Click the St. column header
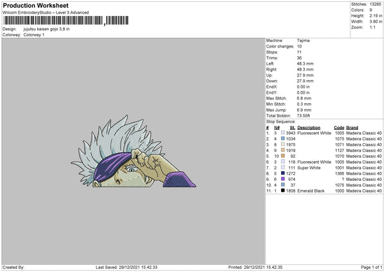This screenshot has height=272, width=385. tap(293, 128)
